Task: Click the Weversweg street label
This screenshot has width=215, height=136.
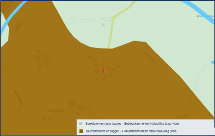Action: point(56,111)
